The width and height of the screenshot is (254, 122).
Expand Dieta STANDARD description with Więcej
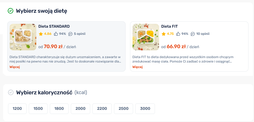15,67
